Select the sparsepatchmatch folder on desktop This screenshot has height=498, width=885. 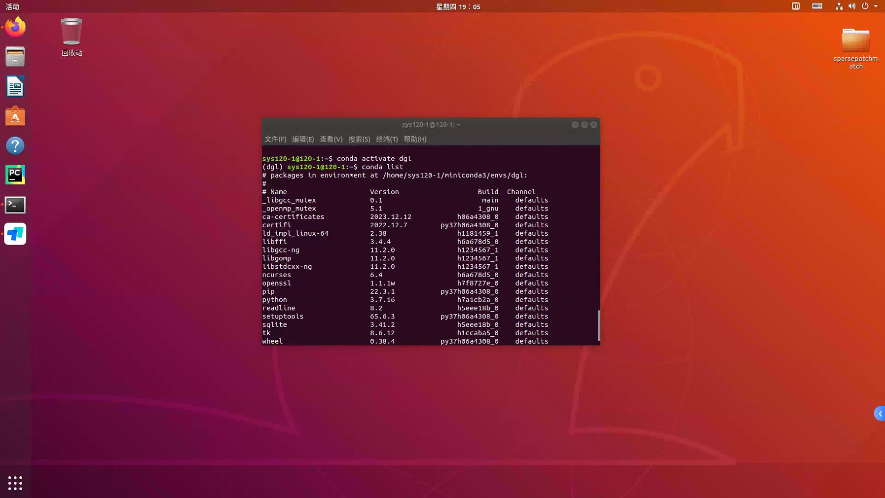pyautogui.click(x=855, y=48)
